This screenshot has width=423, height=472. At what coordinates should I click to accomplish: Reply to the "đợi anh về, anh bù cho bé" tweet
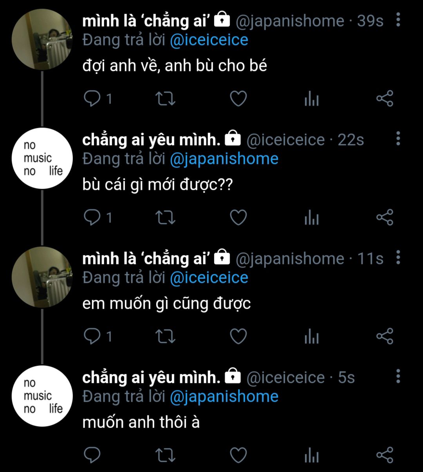click(x=92, y=98)
